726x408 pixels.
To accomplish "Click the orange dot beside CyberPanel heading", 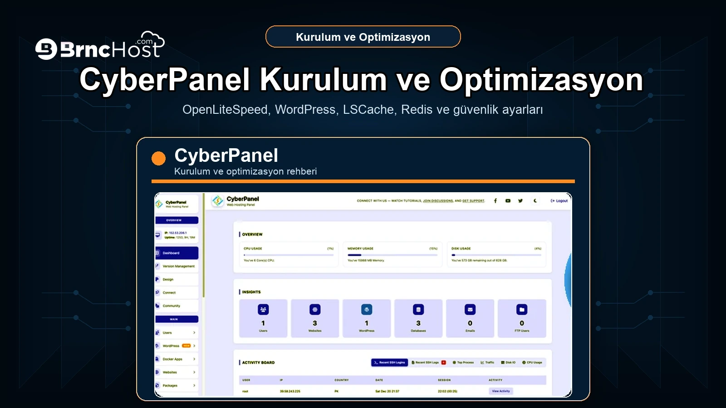I will click(158, 158).
